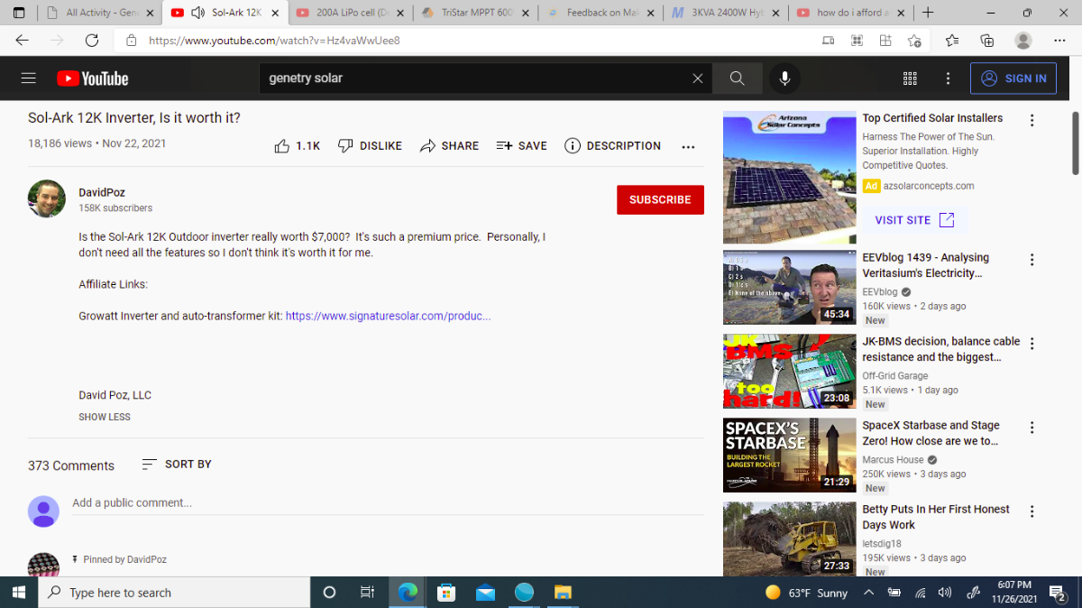Switch to the 200A LiPo cell tab
The height and width of the screenshot is (608, 1082).
[x=353, y=13]
